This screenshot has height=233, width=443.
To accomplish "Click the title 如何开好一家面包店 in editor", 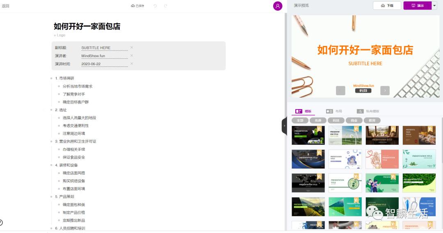I will coord(87,26).
